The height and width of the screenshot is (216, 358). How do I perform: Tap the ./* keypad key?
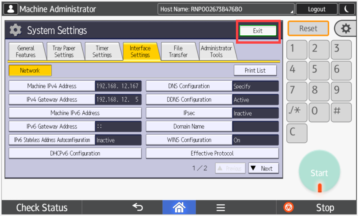[297, 112]
